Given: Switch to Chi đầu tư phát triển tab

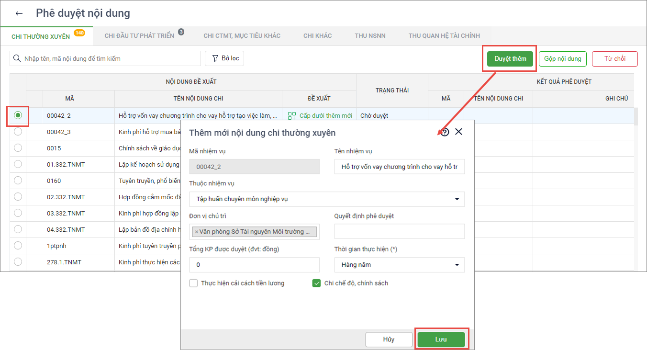Looking at the screenshot, I should [139, 35].
